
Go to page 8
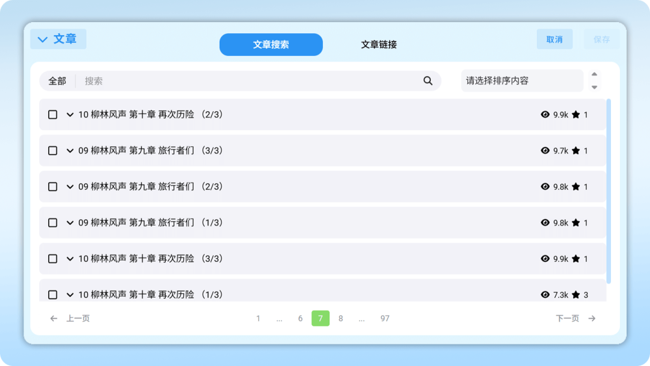pyautogui.click(x=341, y=319)
